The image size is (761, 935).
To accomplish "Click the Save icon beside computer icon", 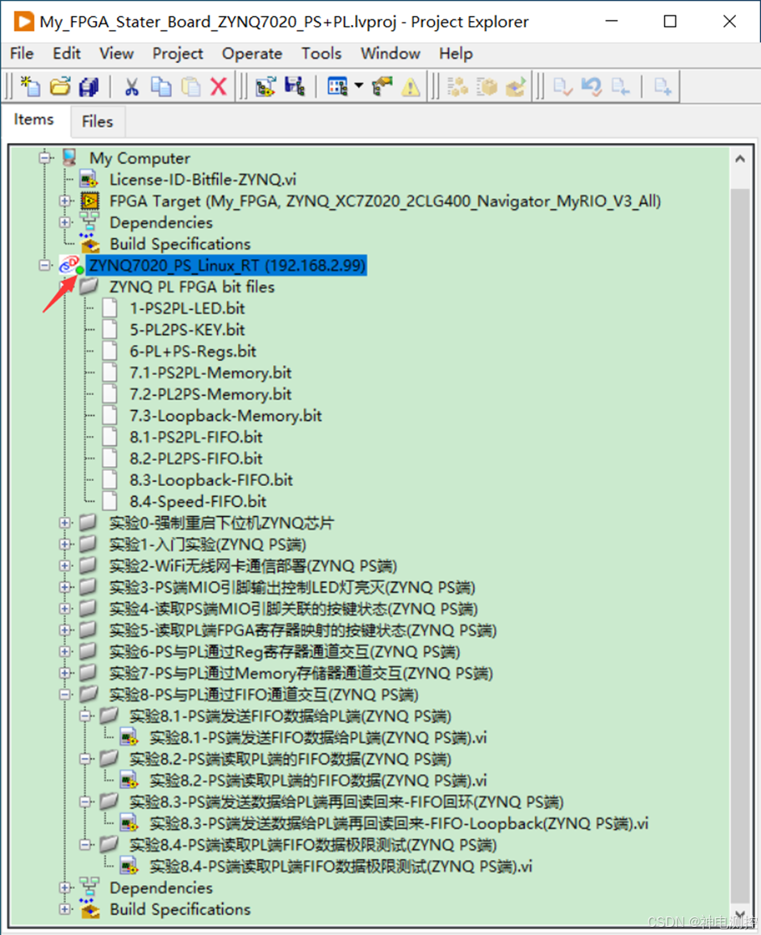I will tap(295, 86).
